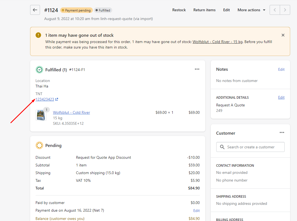Edit the payment due date terms

197,211
